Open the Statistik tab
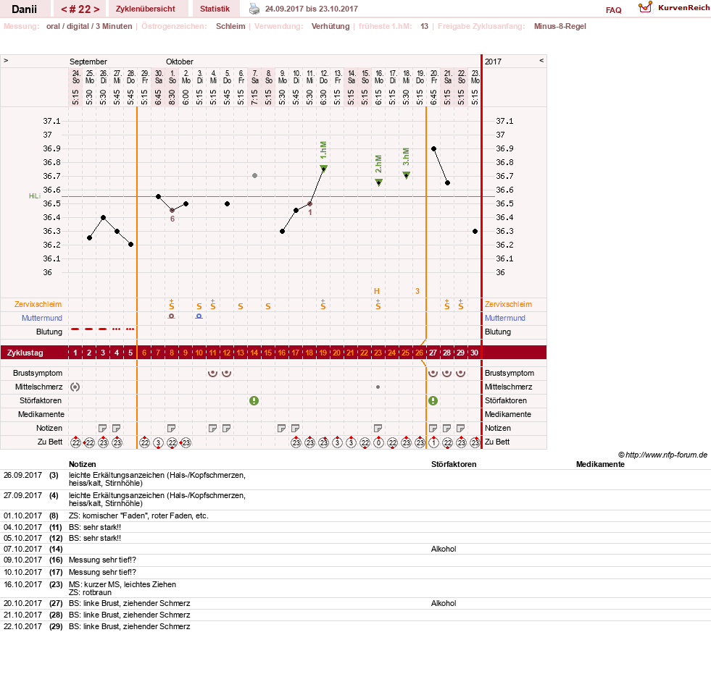The height and width of the screenshot is (682, 711). point(215,9)
